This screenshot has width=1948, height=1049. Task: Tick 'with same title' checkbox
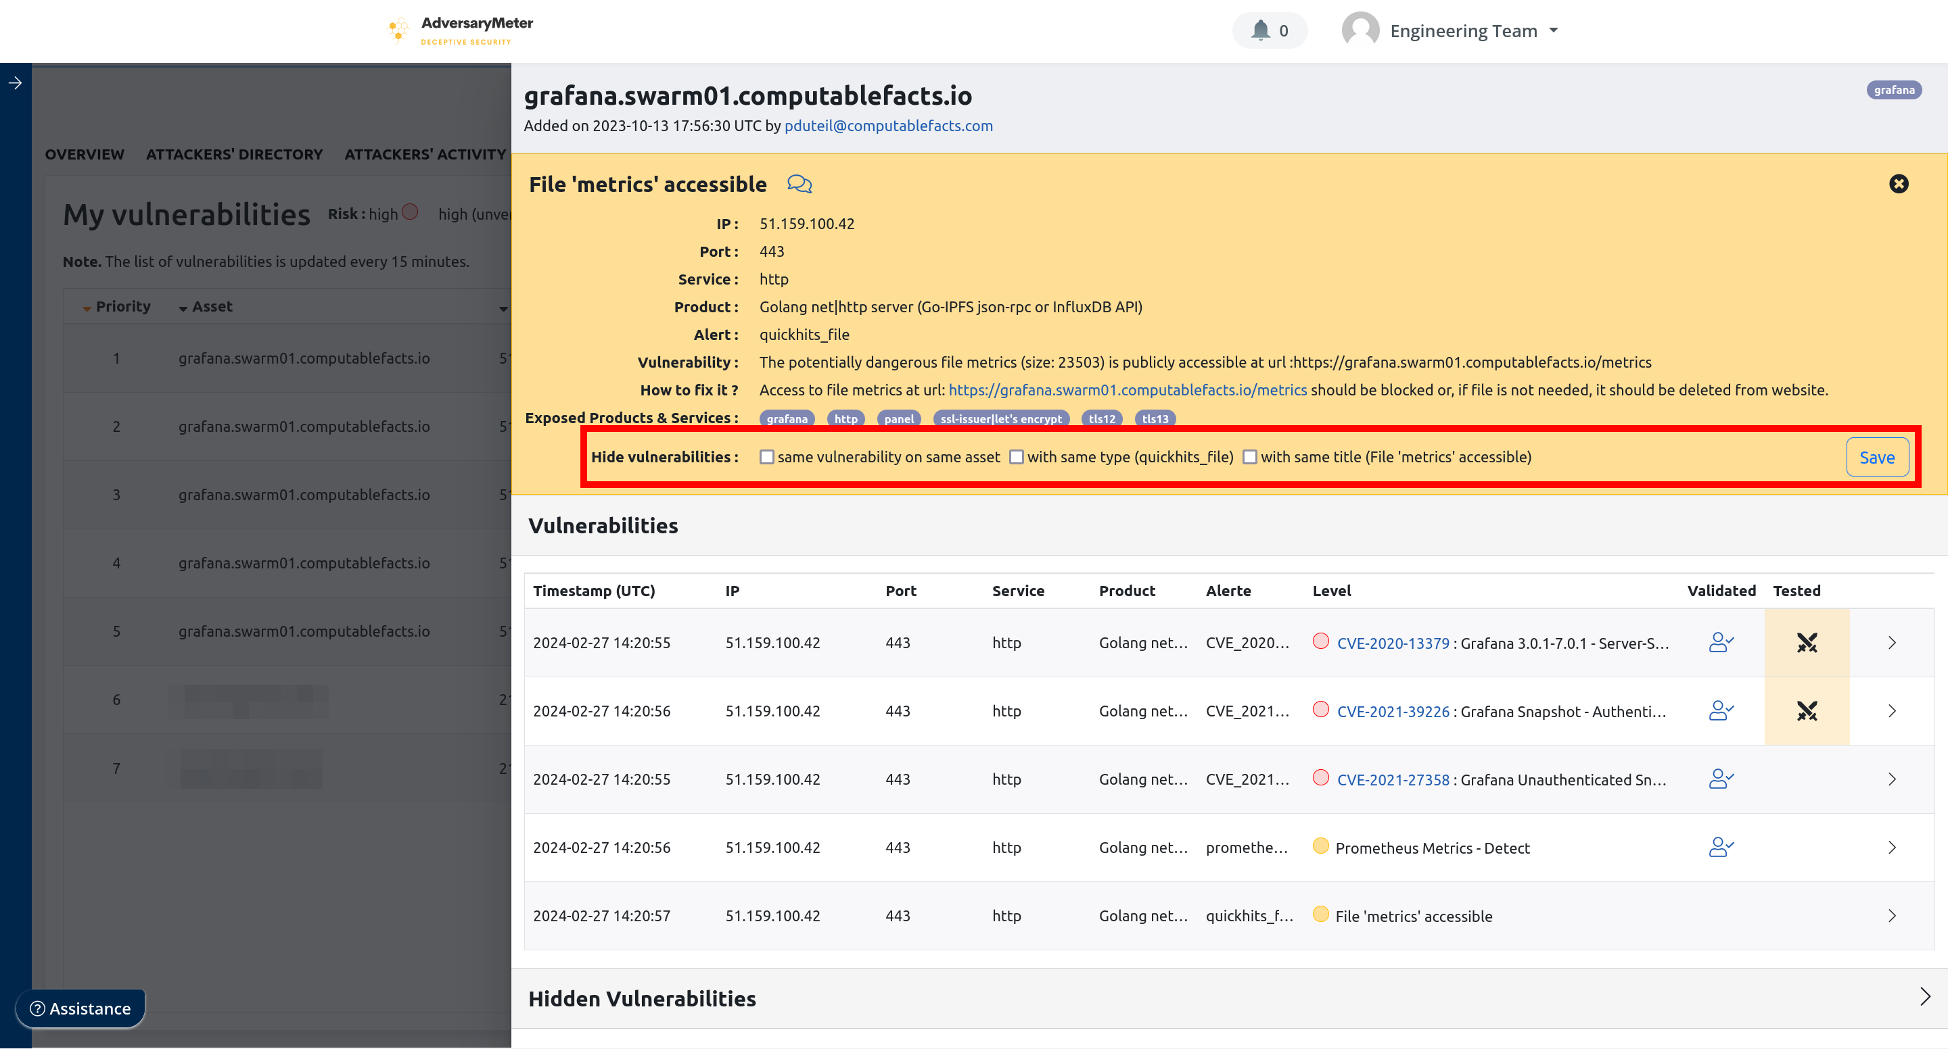(x=1250, y=457)
